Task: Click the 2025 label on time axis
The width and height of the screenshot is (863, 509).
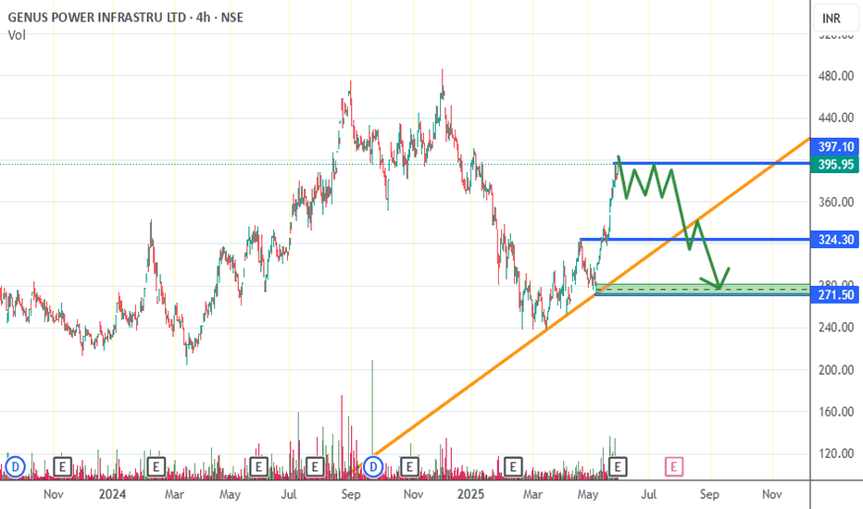Action: [x=470, y=494]
